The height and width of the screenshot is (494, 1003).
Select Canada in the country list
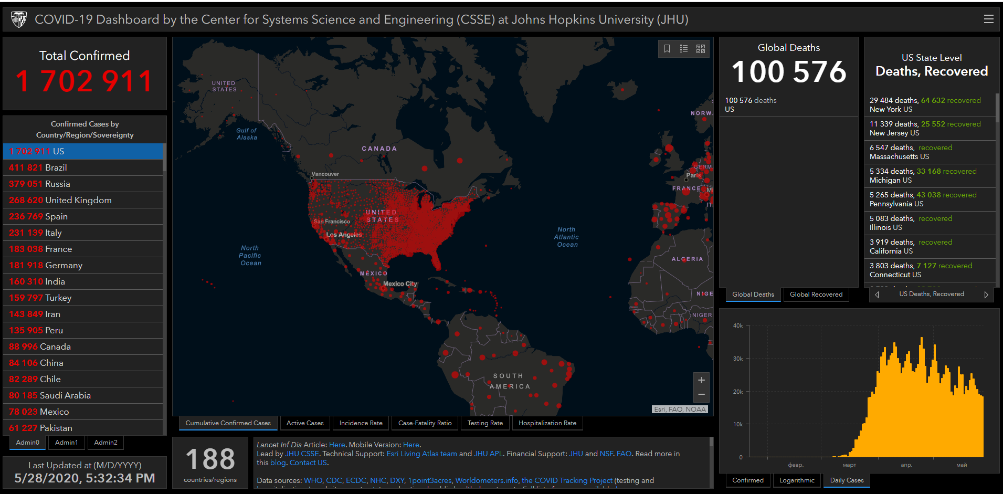(x=83, y=346)
